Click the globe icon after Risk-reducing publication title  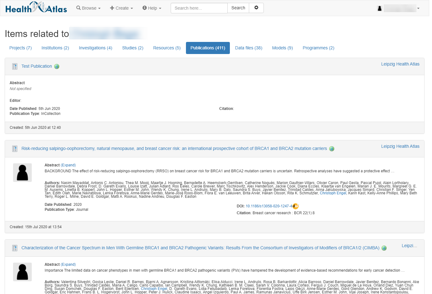(x=332, y=149)
